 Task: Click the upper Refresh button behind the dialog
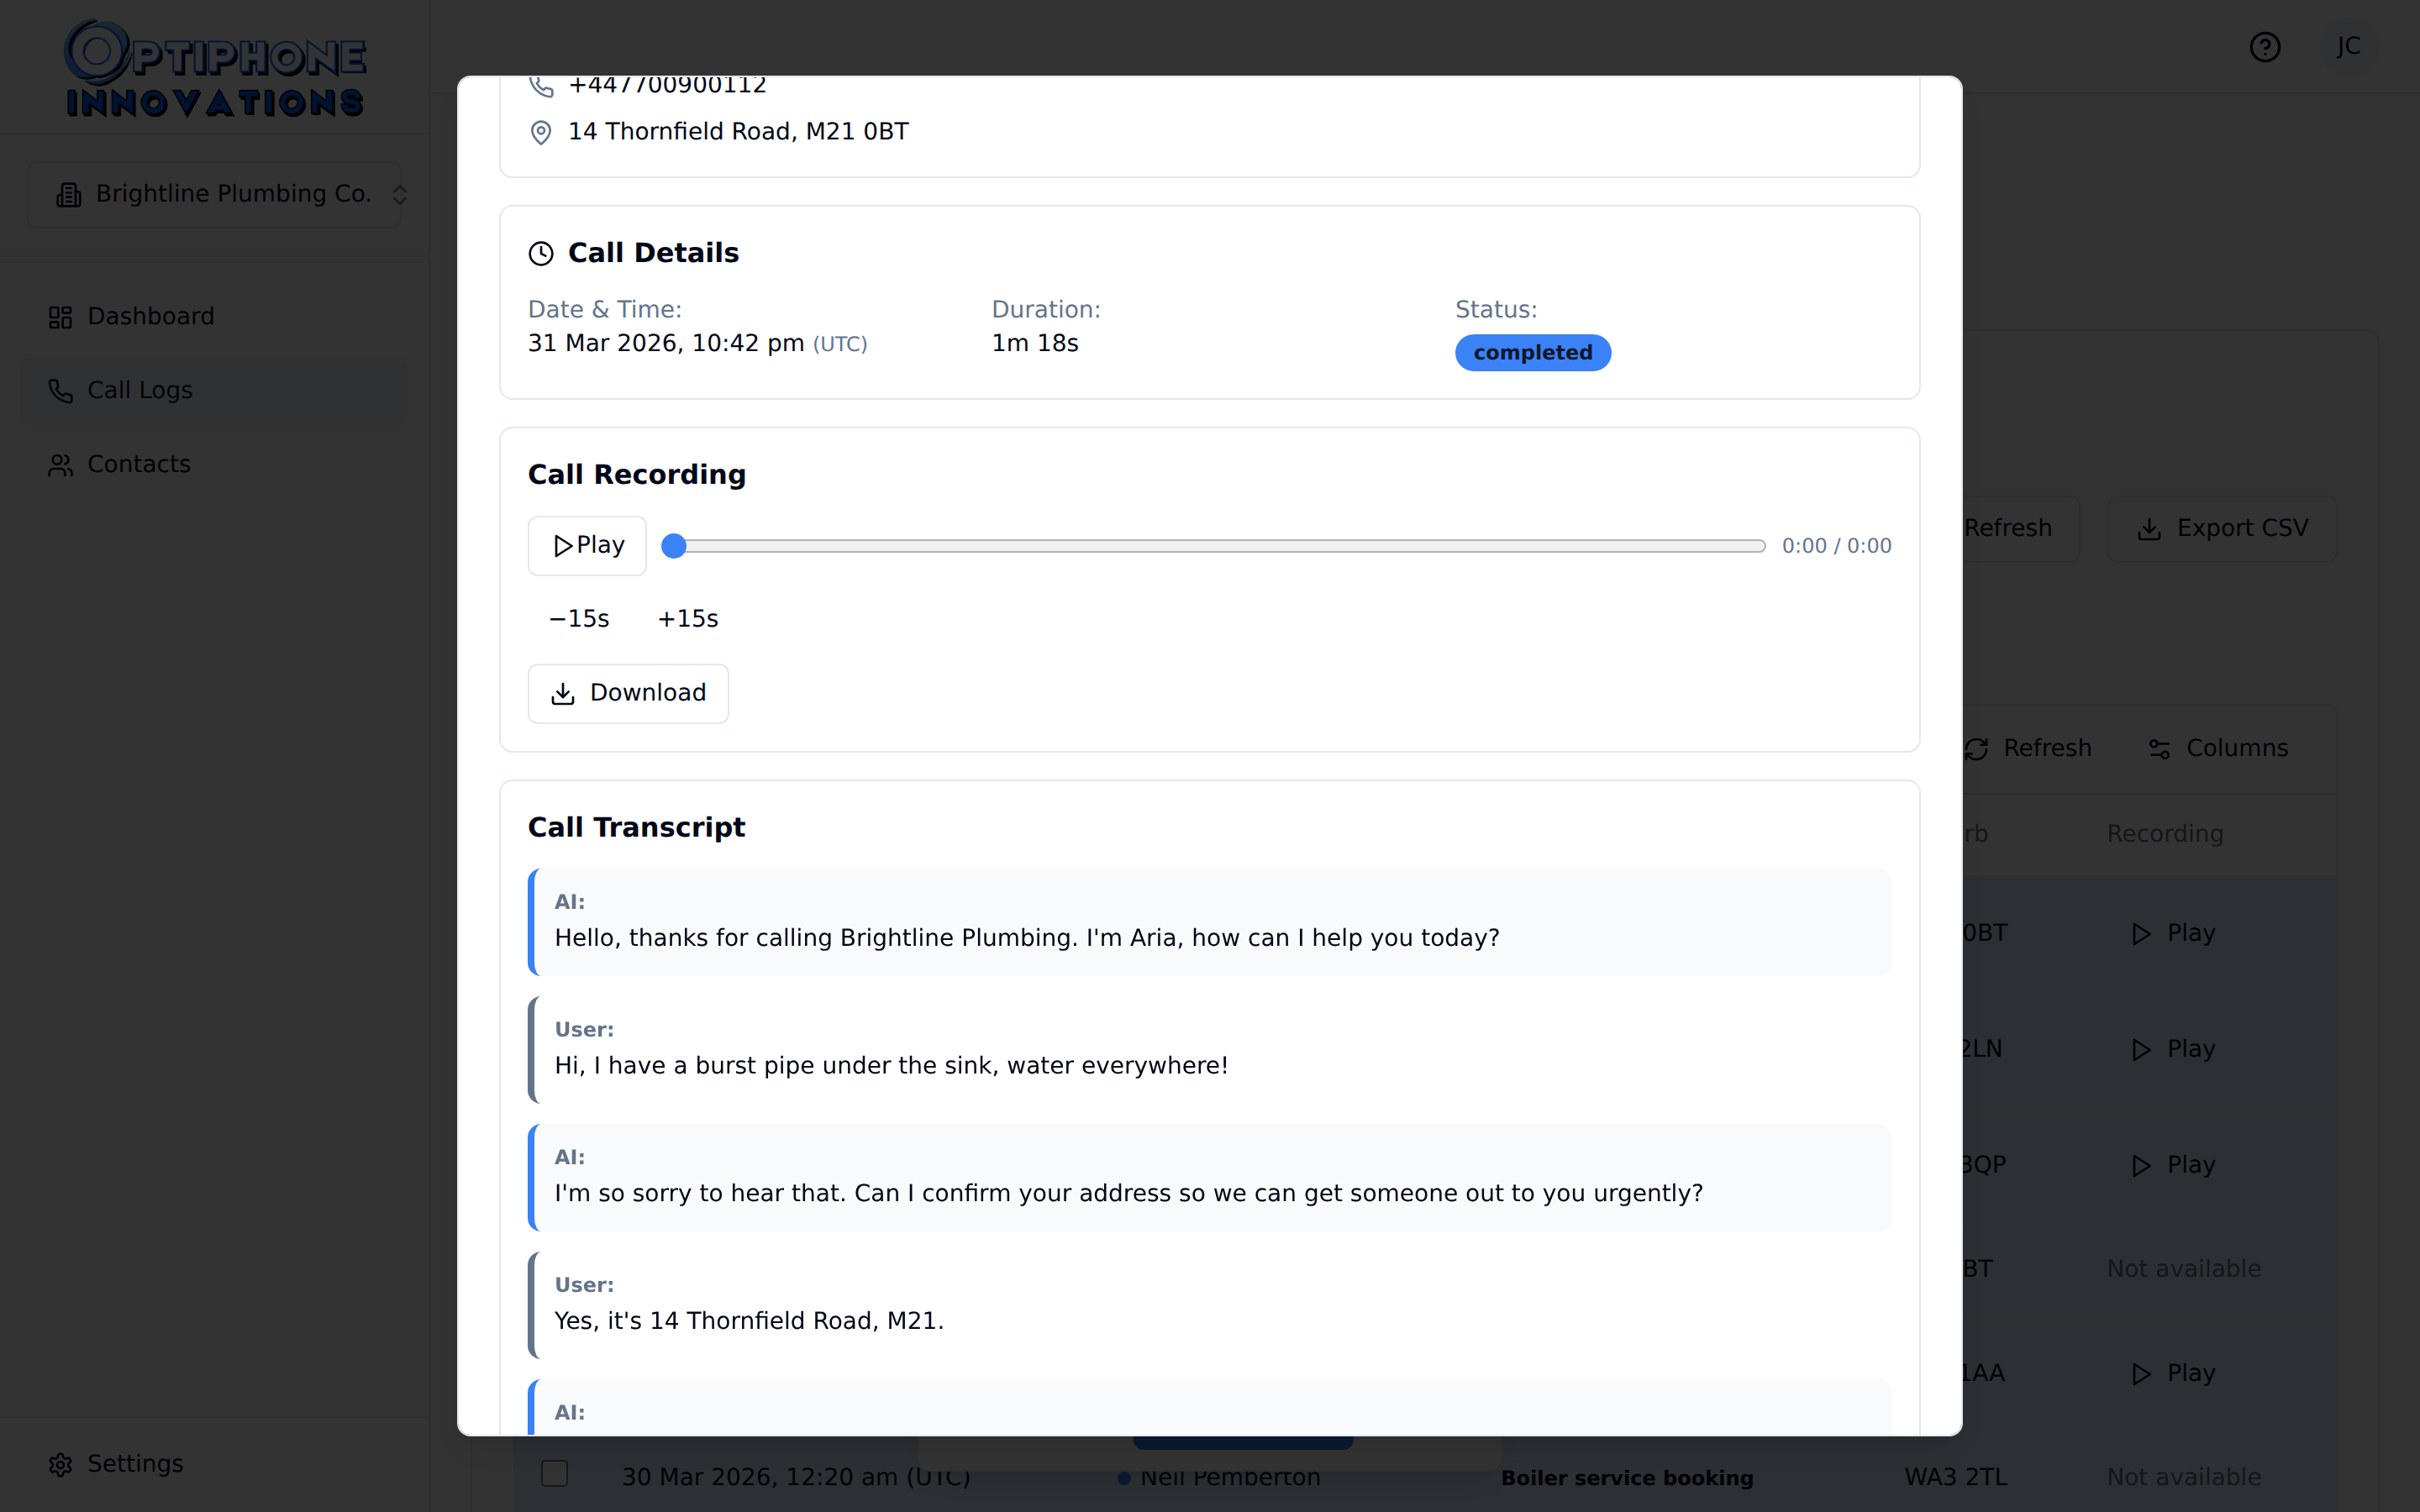[2020, 529]
